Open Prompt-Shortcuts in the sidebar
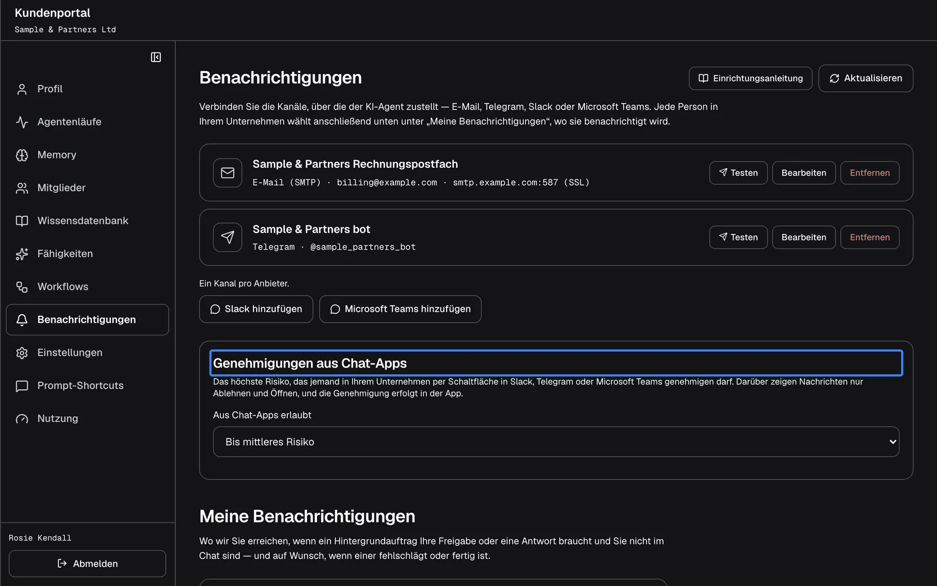This screenshot has height=586, width=937. click(x=87, y=386)
